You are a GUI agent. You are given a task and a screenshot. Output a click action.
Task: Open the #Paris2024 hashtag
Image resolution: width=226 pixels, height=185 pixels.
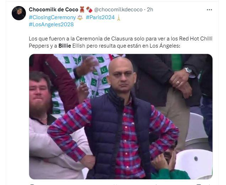pyautogui.click(x=100, y=17)
